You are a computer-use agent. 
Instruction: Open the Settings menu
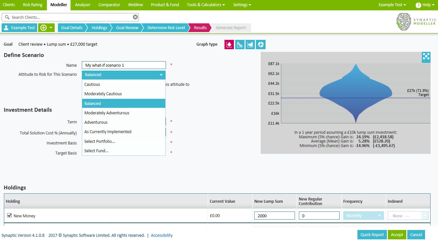(x=242, y=5)
